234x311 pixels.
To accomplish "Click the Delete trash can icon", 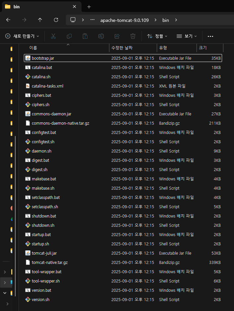I will coord(133,36).
